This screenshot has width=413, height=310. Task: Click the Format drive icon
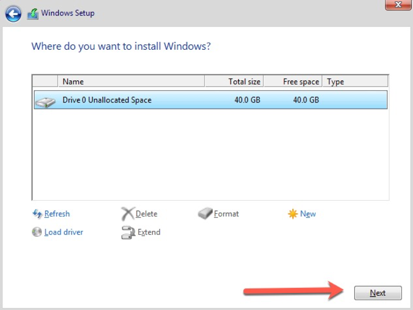205,213
